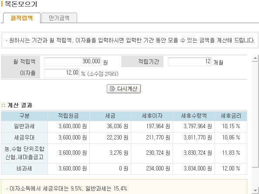Viewport: 259px width, 194px height.
Task: Select the 3,811,770 원 amount cell
Action: [194, 138]
